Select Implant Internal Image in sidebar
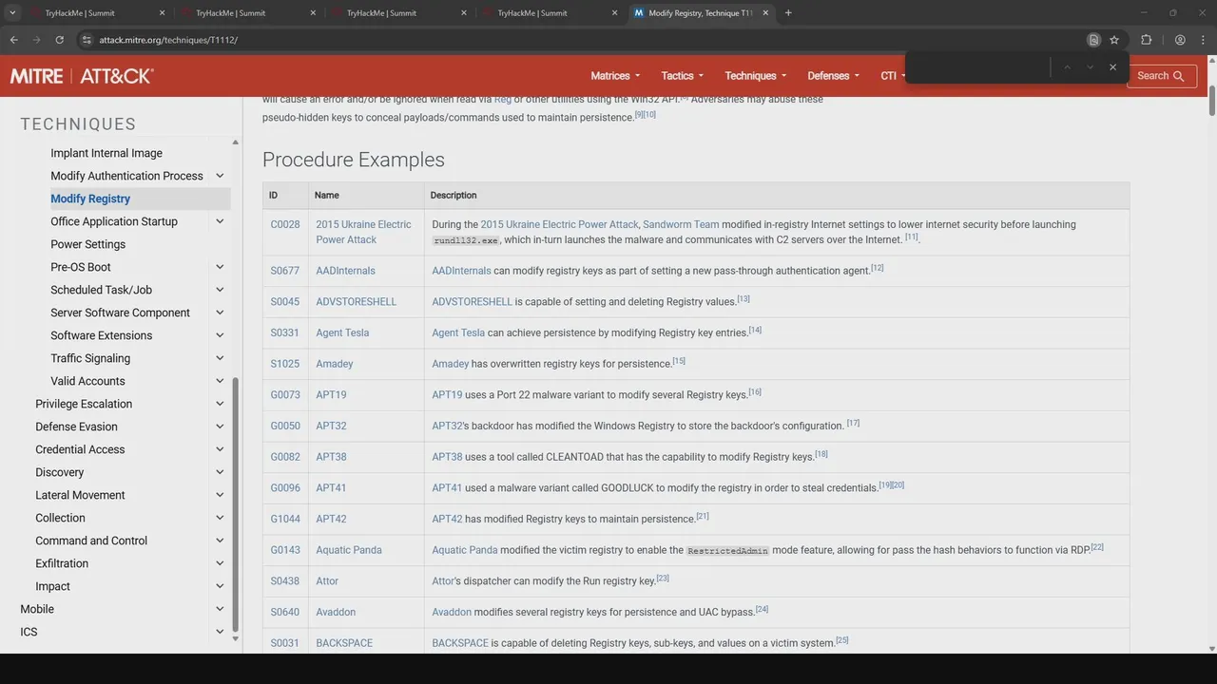 pos(106,153)
